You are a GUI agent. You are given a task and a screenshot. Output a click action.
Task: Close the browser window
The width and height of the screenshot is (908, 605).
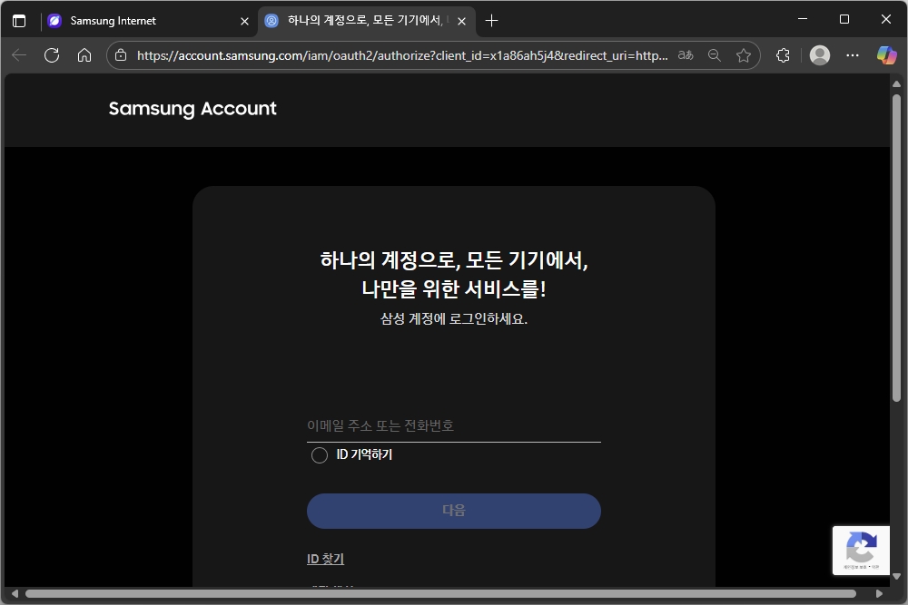pyautogui.click(x=886, y=19)
